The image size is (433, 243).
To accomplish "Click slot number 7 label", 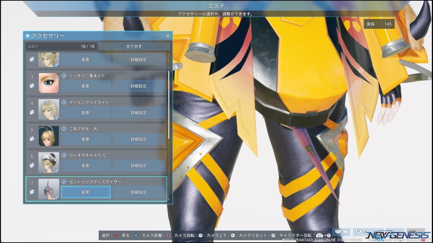I will [x=32, y=183].
